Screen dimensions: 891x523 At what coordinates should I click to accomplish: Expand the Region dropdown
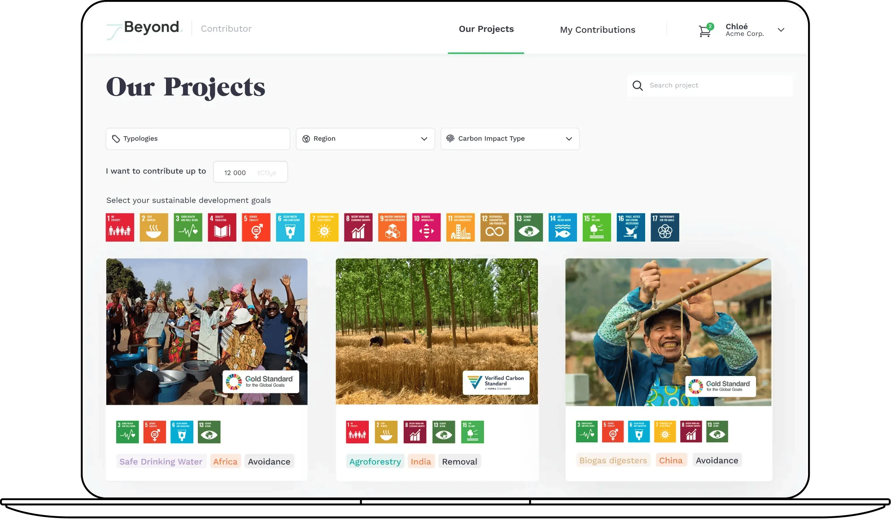point(365,139)
